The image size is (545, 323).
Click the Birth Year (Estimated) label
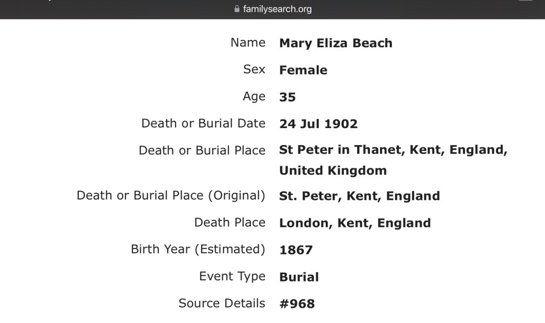pos(197,249)
